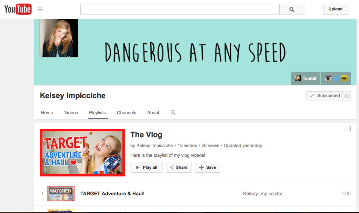The width and height of the screenshot is (359, 213).
Task: Open the Instagram link icon
Action: 328,78
